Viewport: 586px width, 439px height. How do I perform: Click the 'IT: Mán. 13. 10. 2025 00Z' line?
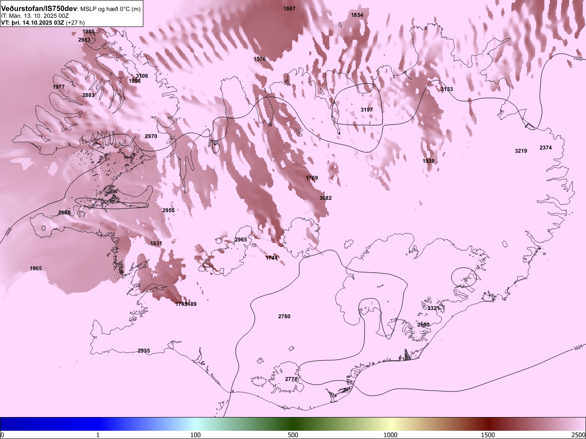pos(35,16)
